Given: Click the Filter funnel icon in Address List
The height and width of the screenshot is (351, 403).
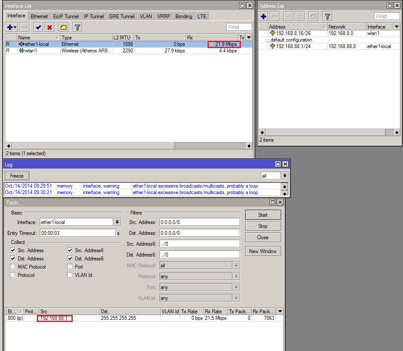Looking at the screenshot, I should click(x=328, y=17).
